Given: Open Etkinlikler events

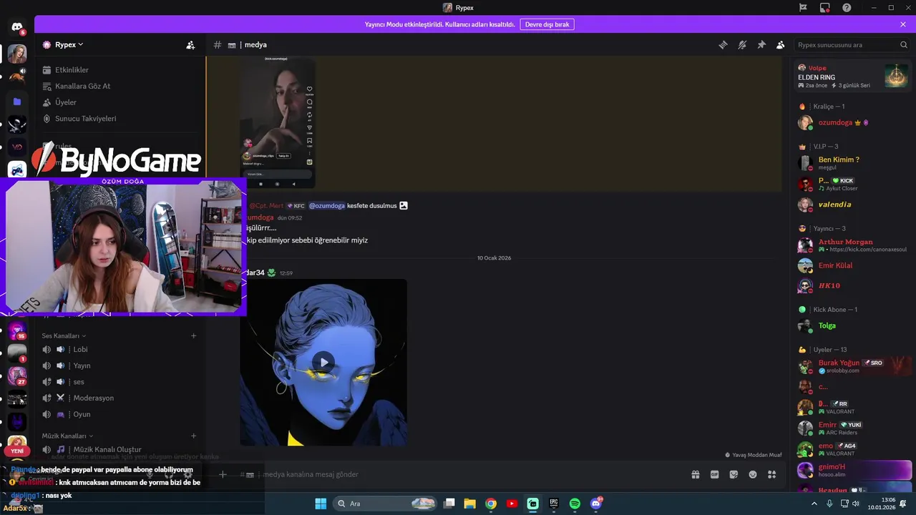Looking at the screenshot, I should pyautogui.click(x=72, y=70).
